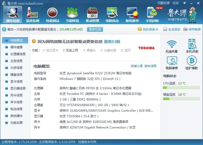Click 主程序版本 3.75.14.1058 status text
Viewport: 203px width, 145px height.
pyautogui.click(x=19, y=142)
